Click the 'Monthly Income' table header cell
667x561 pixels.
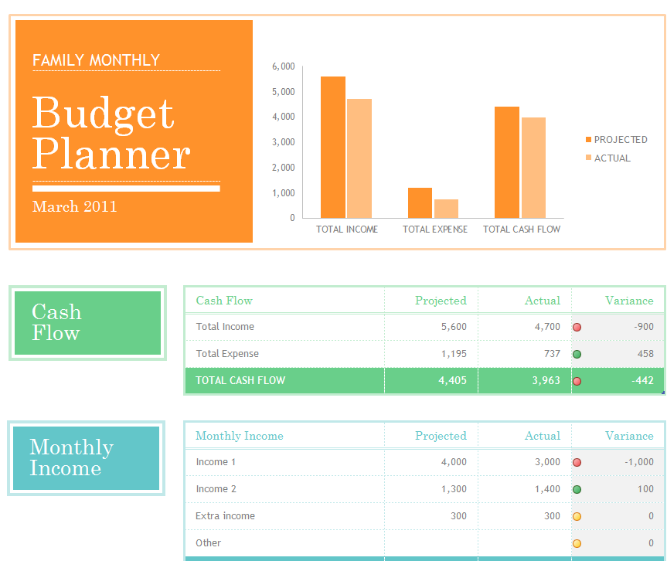(285, 436)
